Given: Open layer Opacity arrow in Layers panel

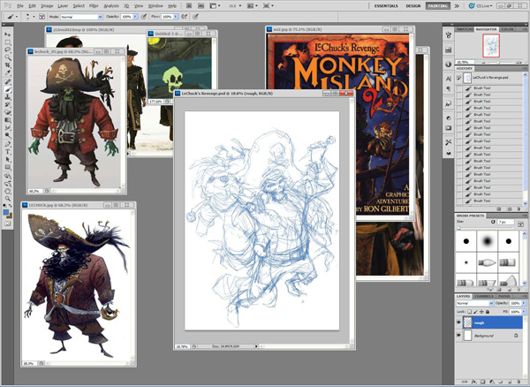Looking at the screenshot, I should pos(524,303).
